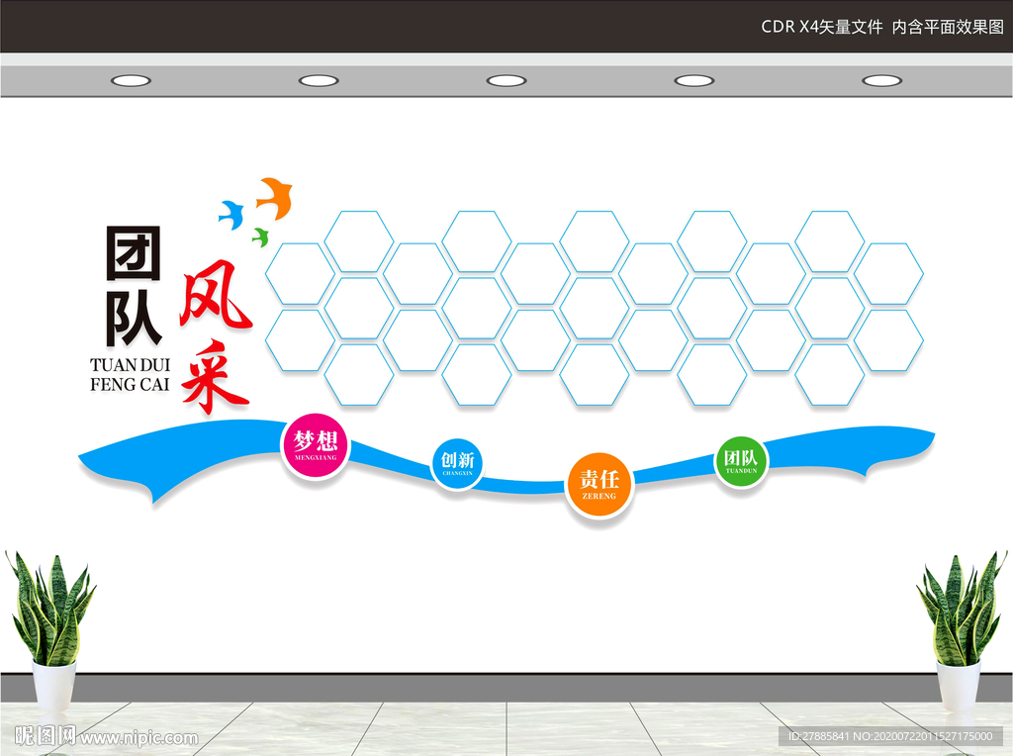Click the pink 梦想 MENGXIANG circle
The width and height of the screenshot is (1013, 756).
(316, 445)
